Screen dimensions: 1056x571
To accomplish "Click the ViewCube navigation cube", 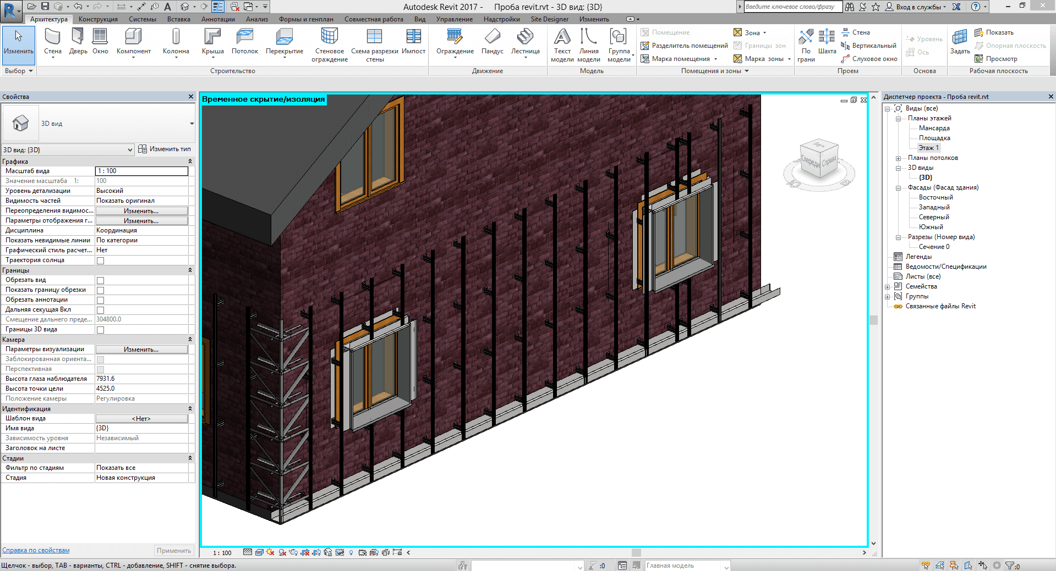I will 819,160.
